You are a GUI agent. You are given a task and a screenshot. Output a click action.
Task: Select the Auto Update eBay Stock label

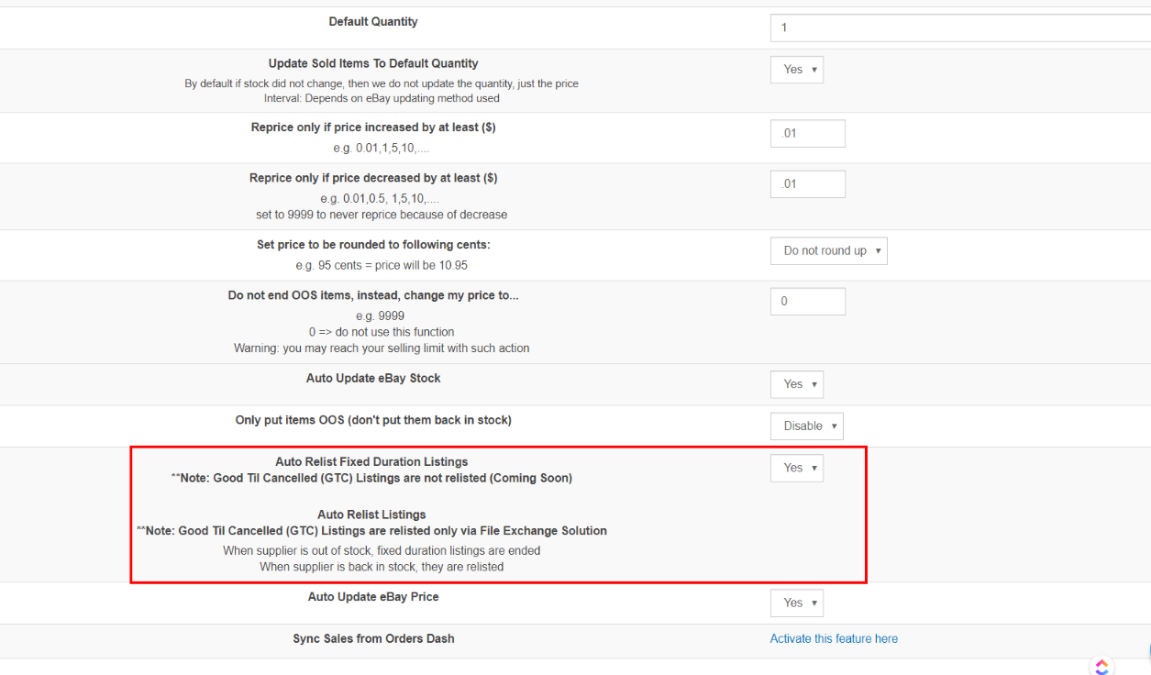pos(373,378)
